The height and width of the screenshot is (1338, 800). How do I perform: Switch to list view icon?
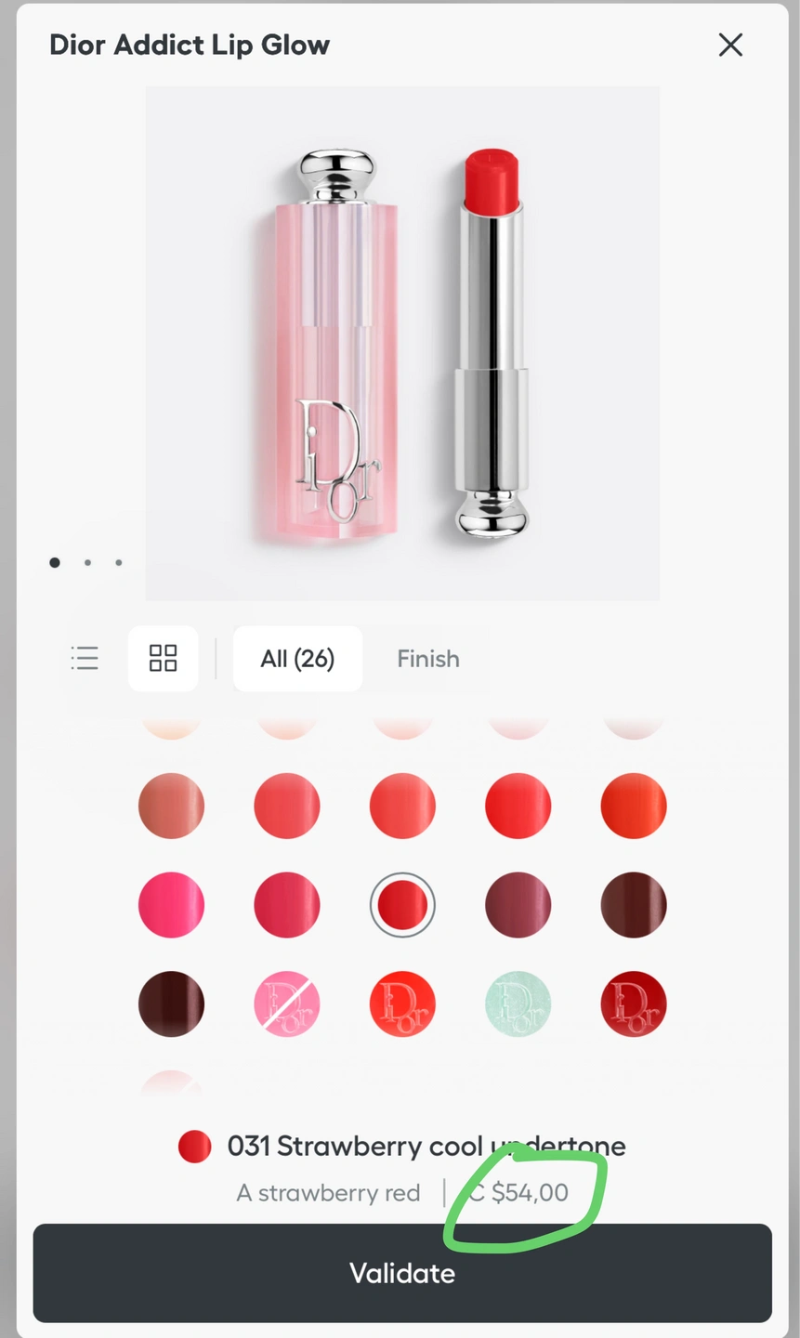pyautogui.click(x=85, y=658)
